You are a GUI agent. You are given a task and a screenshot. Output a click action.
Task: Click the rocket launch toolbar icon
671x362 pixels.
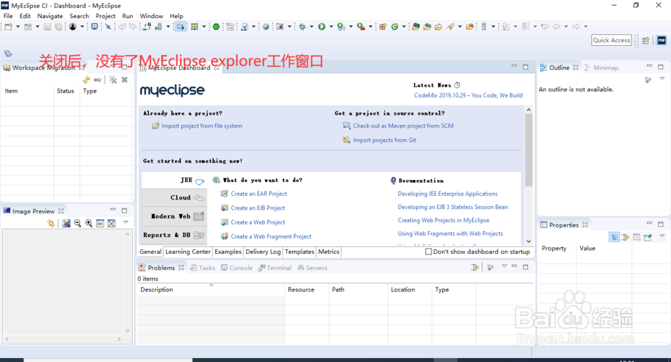[450, 27]
